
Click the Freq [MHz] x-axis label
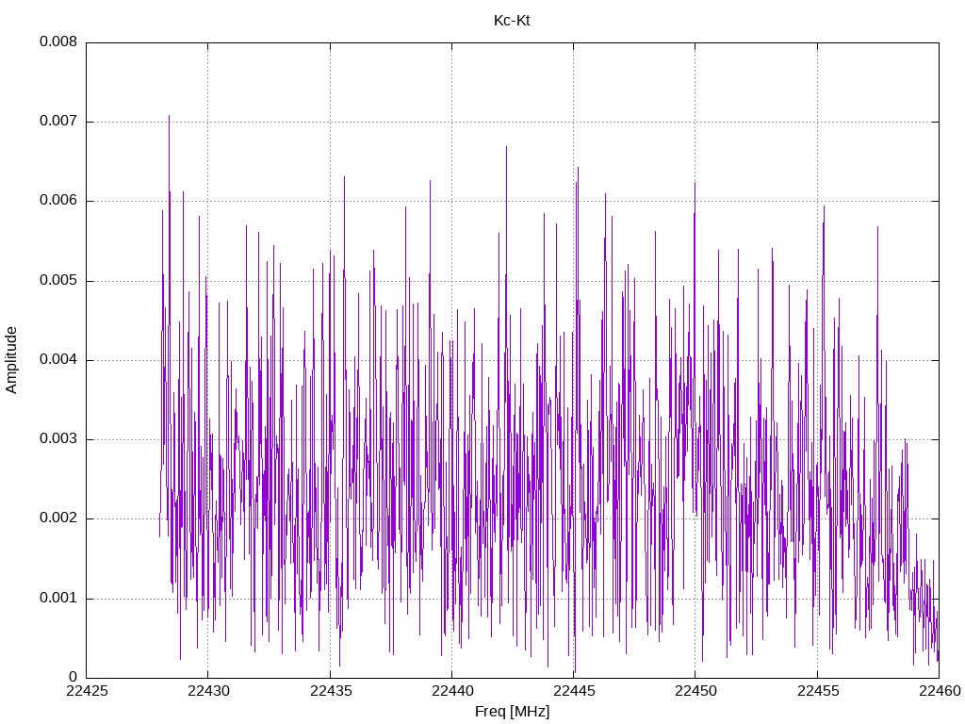[x=512, y=712]
